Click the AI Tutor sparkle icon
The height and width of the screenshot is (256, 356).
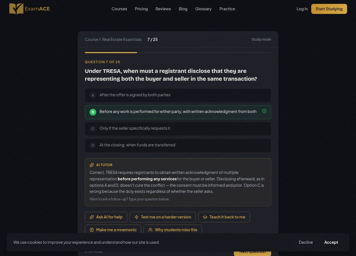tap(92, 165)
